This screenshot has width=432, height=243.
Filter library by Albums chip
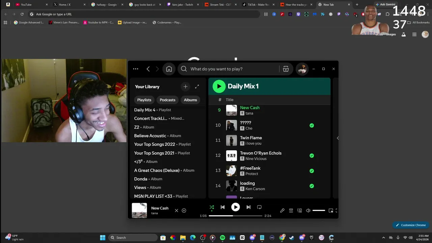point(190,100)
